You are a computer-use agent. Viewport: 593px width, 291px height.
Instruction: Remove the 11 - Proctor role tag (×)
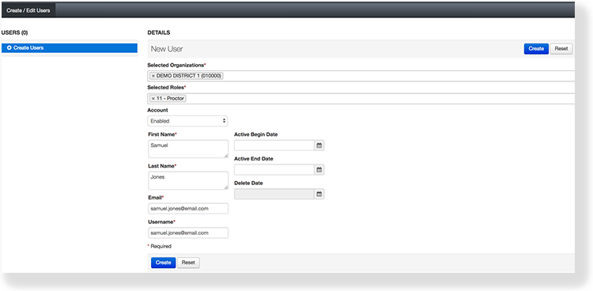(x=153, y=99)
